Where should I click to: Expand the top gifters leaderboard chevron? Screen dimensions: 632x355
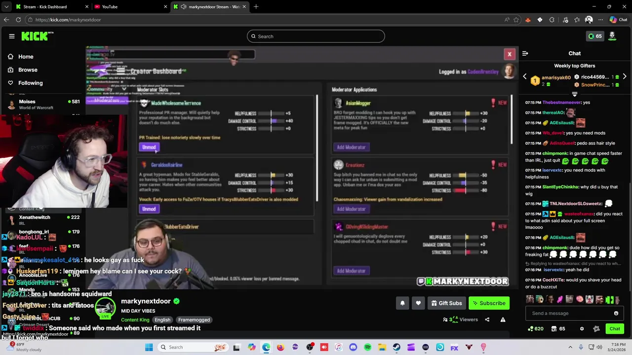pyautogui.click(x=574, y=94)
